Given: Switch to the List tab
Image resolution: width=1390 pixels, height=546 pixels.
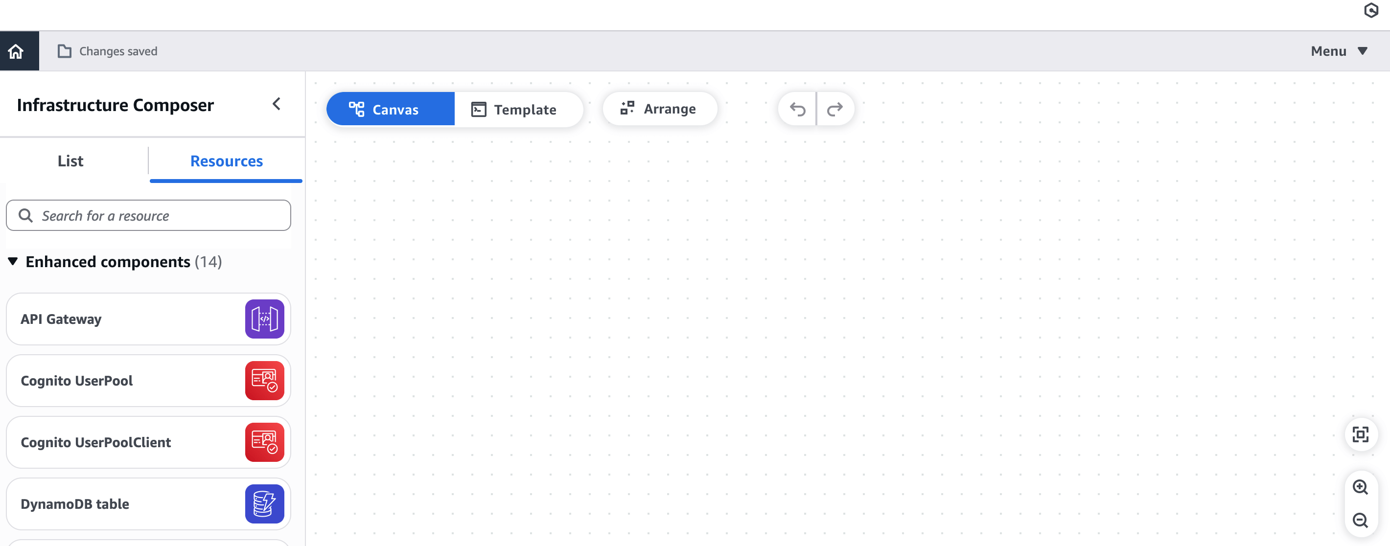Looking at the screenshot, I should pos(70,161).
